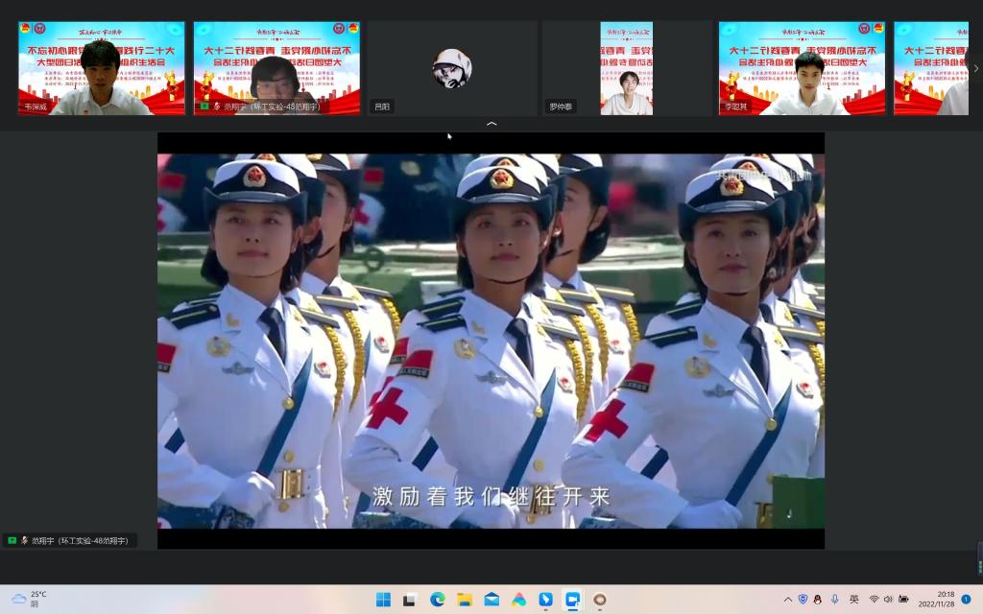Click the shared parade video screen
The width and height of the screenshot is (983, 614).
click(491, 341)
